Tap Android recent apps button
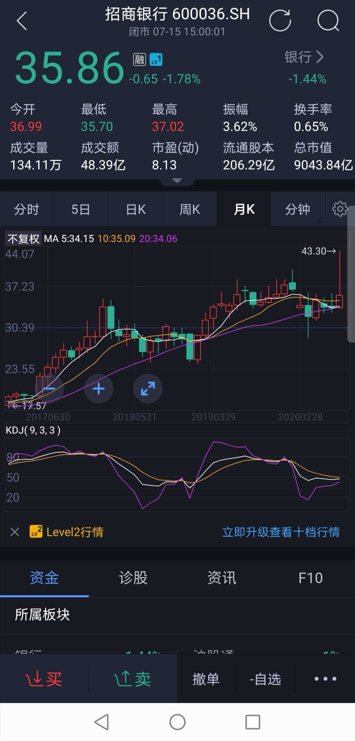 253,722
